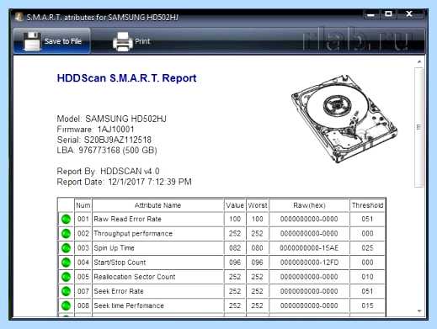Click the Save to File label
This screenshot has width=437, height=329.
tap(63, 41)
